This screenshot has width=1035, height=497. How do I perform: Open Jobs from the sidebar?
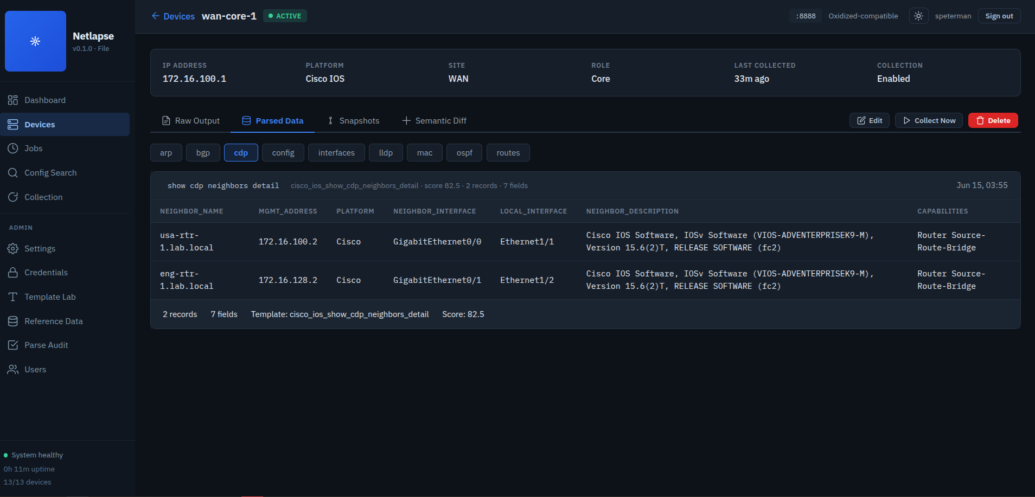(x=65, y=149)
